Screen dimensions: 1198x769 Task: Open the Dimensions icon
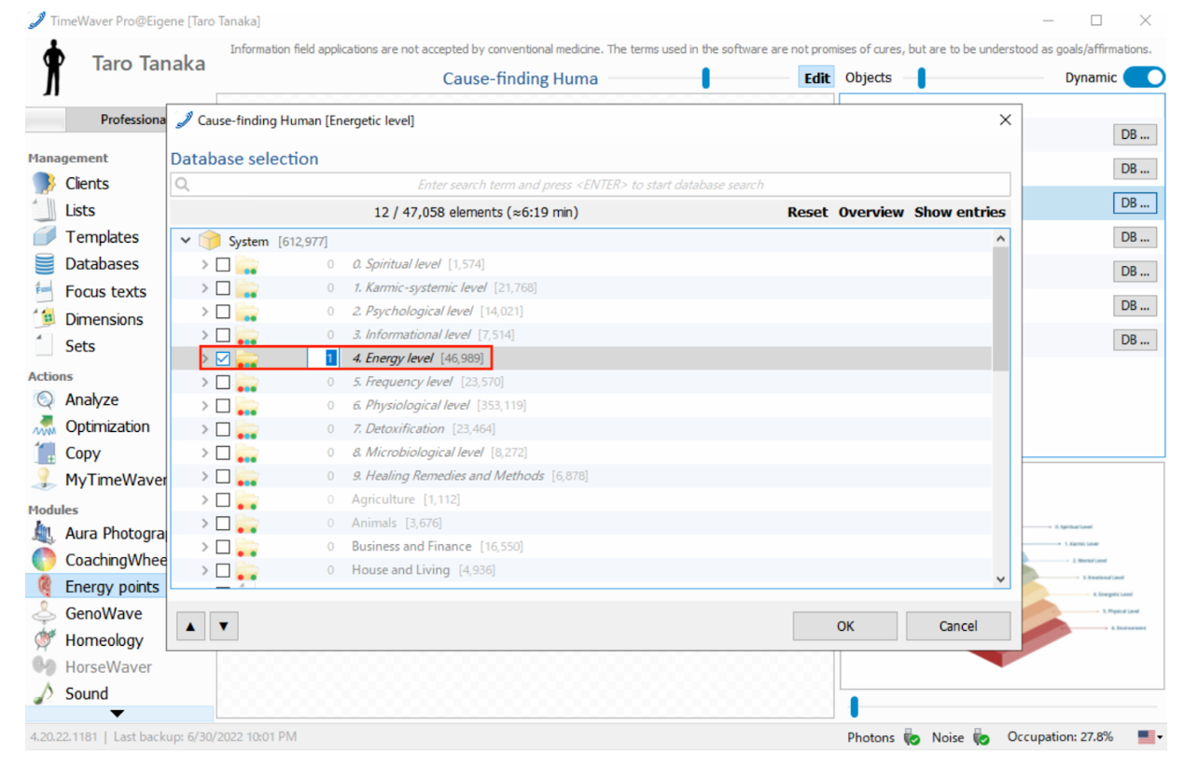click(44, 318)
